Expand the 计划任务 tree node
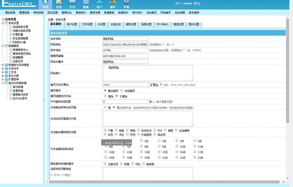Viewport: 293px width, 187px height. 2,69
